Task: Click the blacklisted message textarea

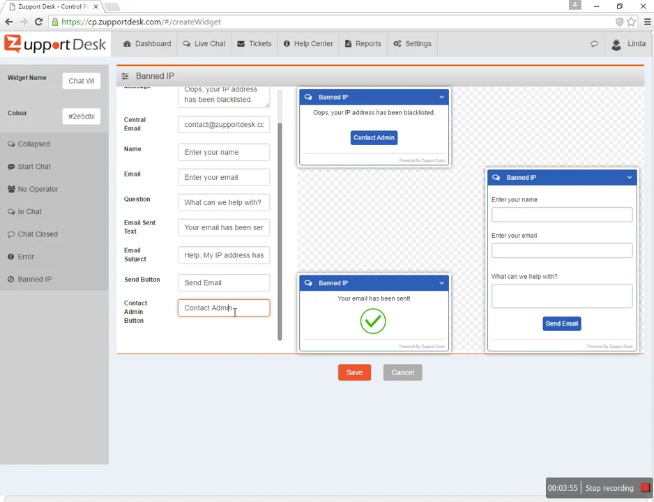Action: tap(224, 97)
